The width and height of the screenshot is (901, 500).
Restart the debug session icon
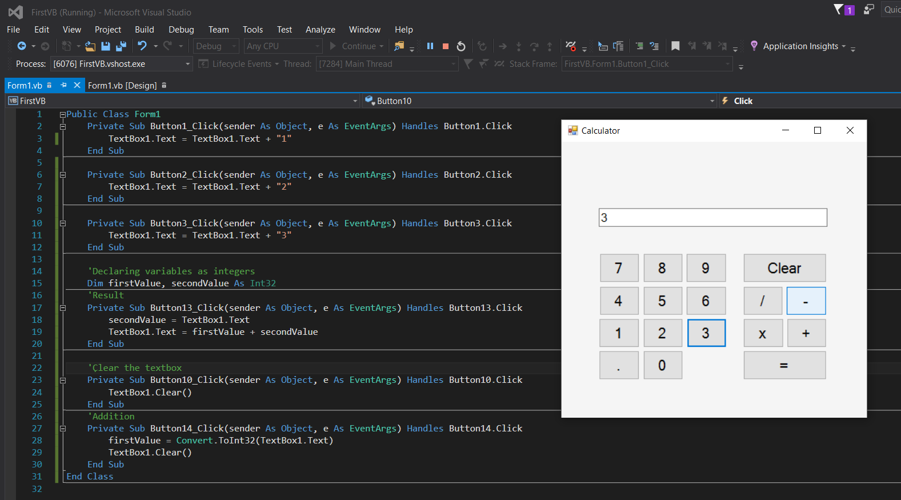tap(461, 46)
